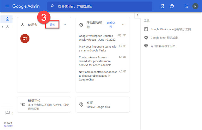Open Google Meet 視訊設定
Viewport: 202px width, 130px height.
164,38
